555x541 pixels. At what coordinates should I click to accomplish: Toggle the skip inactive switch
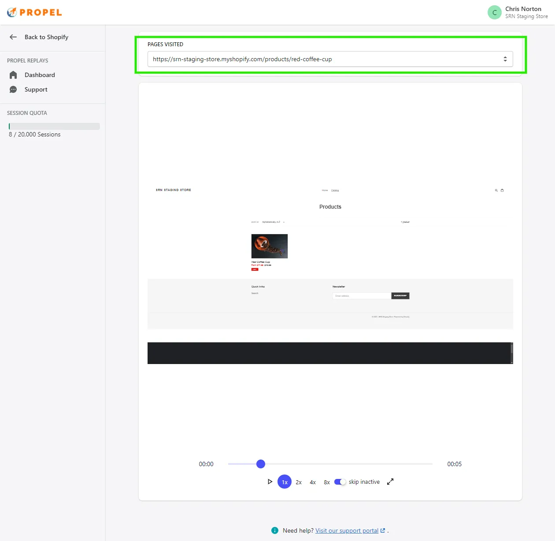340,482
